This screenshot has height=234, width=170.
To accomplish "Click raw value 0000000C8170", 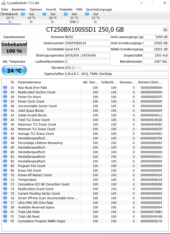I will [151, 221].
